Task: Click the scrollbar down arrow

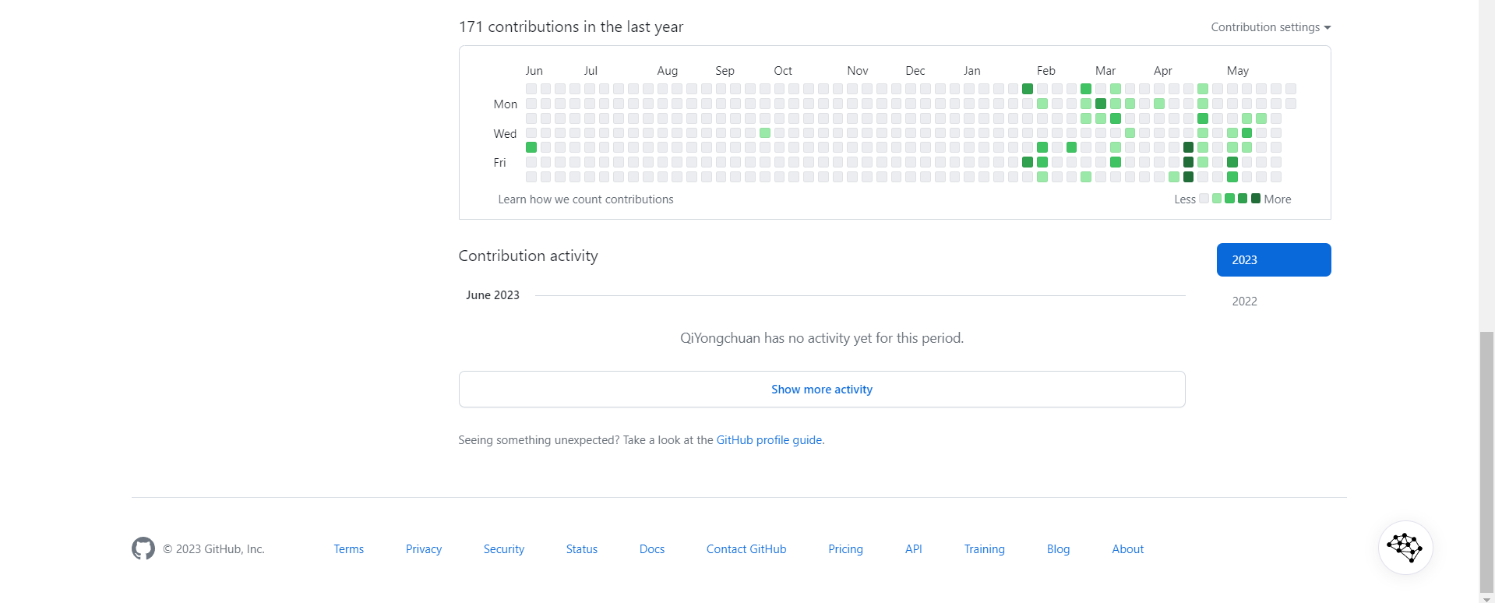Action: coord(1487,598)
